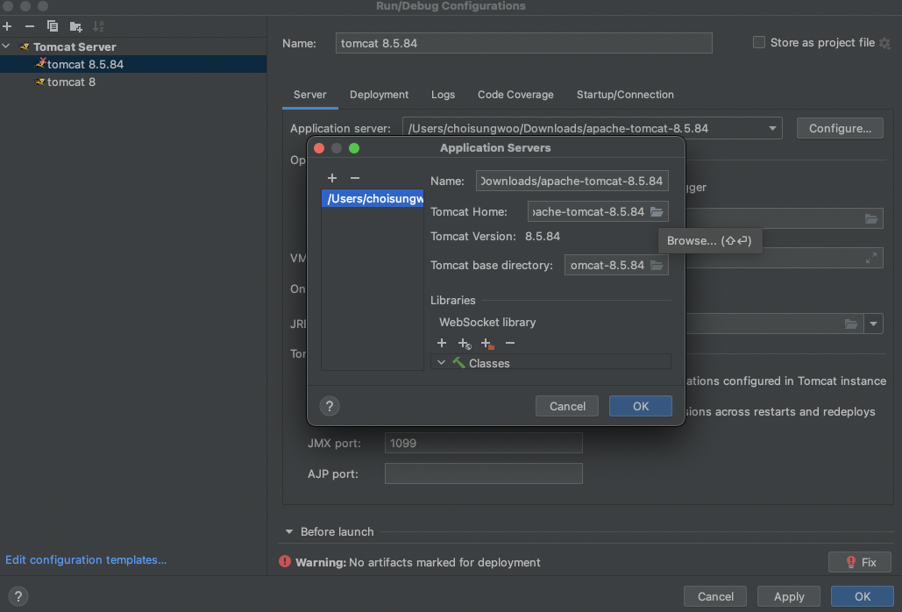Click the JMX port field
This screenshot has height=612, width=902.
pos(483,443)
